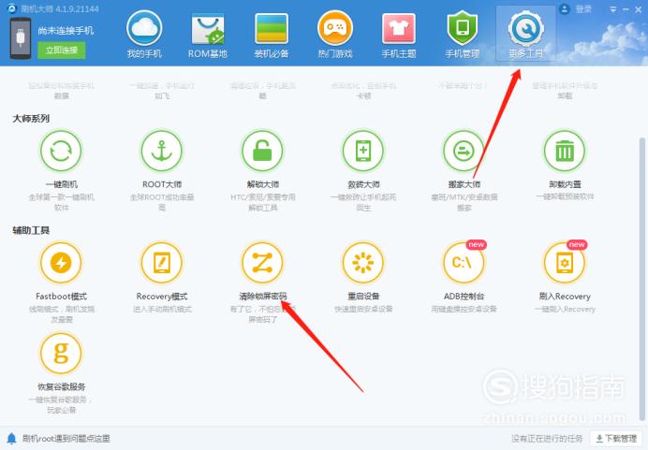Open 下载管理 download manager
This screenshot has height=450, width=648.
616,438
